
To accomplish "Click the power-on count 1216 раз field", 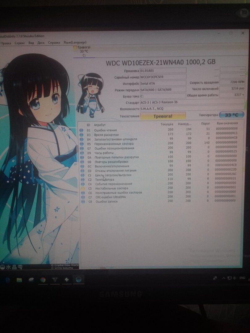I will (x=232, y=88).
